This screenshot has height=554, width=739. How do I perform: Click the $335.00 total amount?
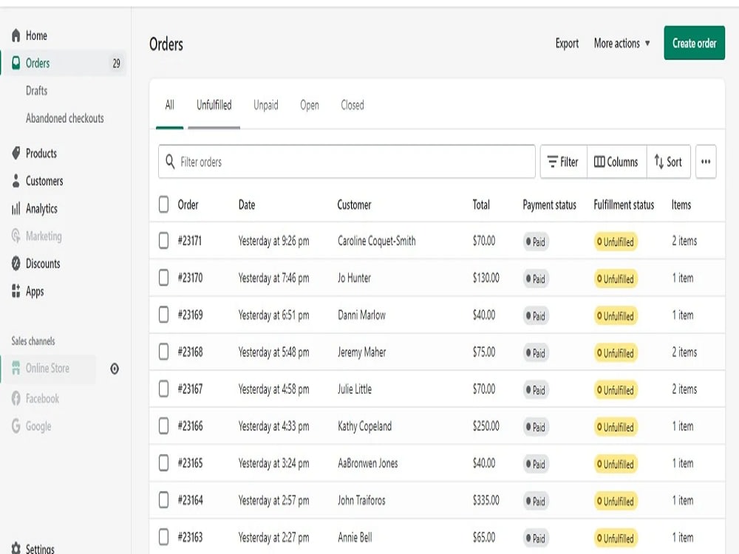point(486,500)
